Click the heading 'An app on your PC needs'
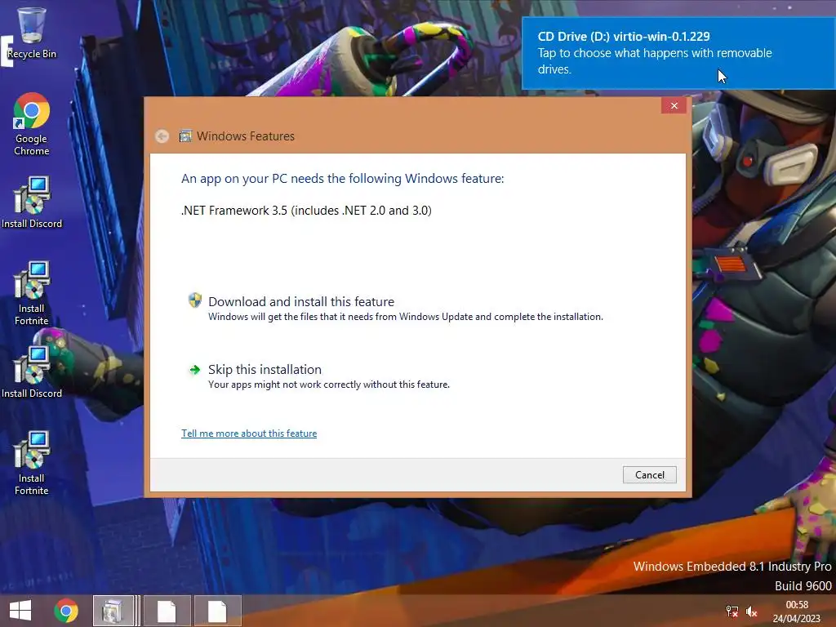The height and width of the screenshot is (627, 836). pos(342,179)
